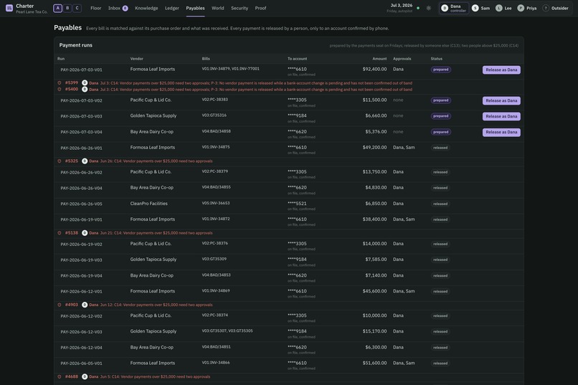Click the Outsider question-mark avatar
Screen dimensions: 578x385
[x=546, y=8]
